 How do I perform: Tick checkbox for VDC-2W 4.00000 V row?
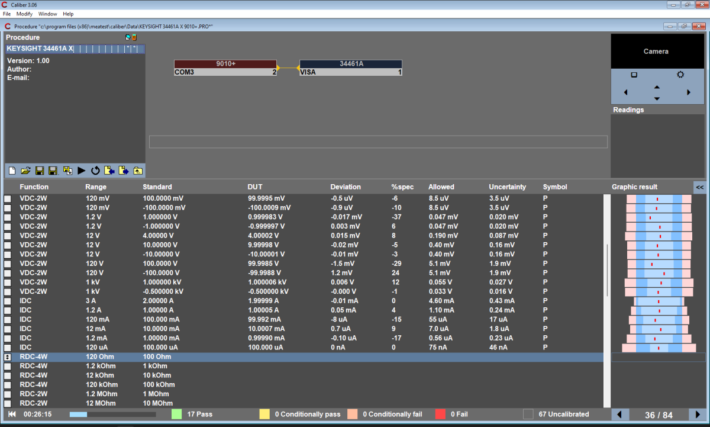coord(8,236)
